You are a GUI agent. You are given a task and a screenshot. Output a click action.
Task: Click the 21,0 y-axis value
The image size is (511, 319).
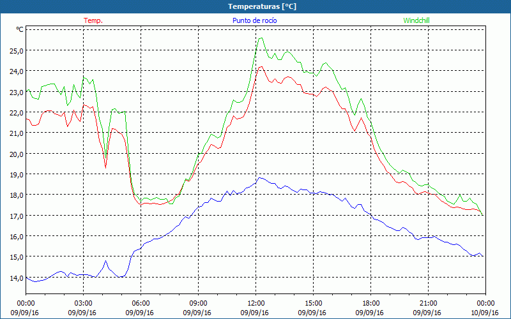[17, 133]
